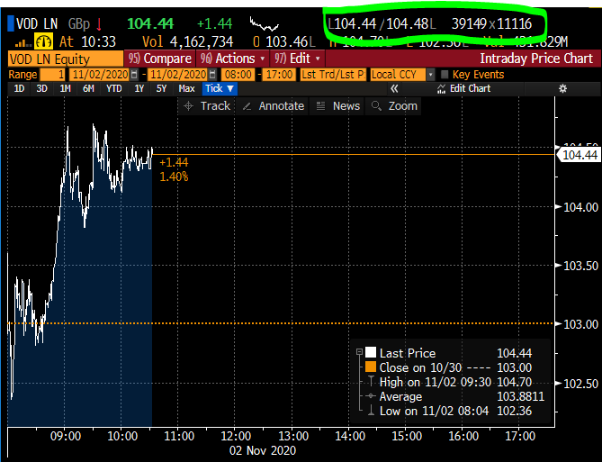Click the O 103.46L open price
The image size is (602, 462).
(x=284, y=41)
